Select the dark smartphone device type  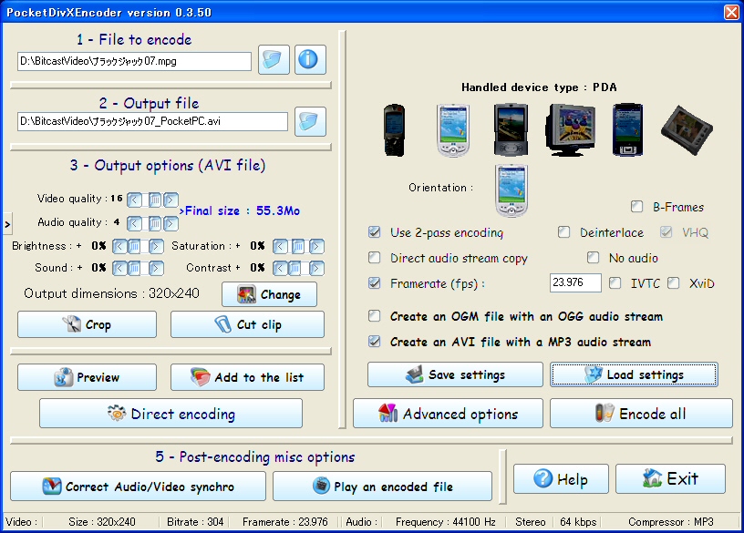(x=627, y=130)
